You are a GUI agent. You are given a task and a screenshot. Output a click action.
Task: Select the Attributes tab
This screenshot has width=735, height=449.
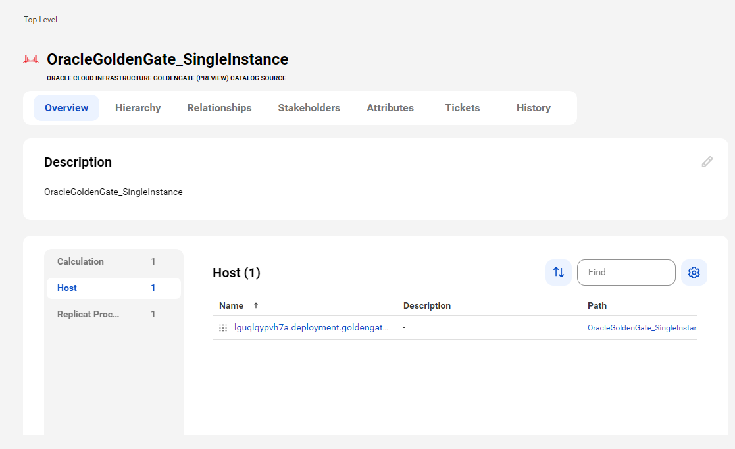click(390, 108)
